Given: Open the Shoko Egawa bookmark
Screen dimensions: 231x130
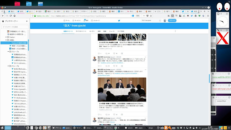Looking at the screenshot, I should (19, 89).
